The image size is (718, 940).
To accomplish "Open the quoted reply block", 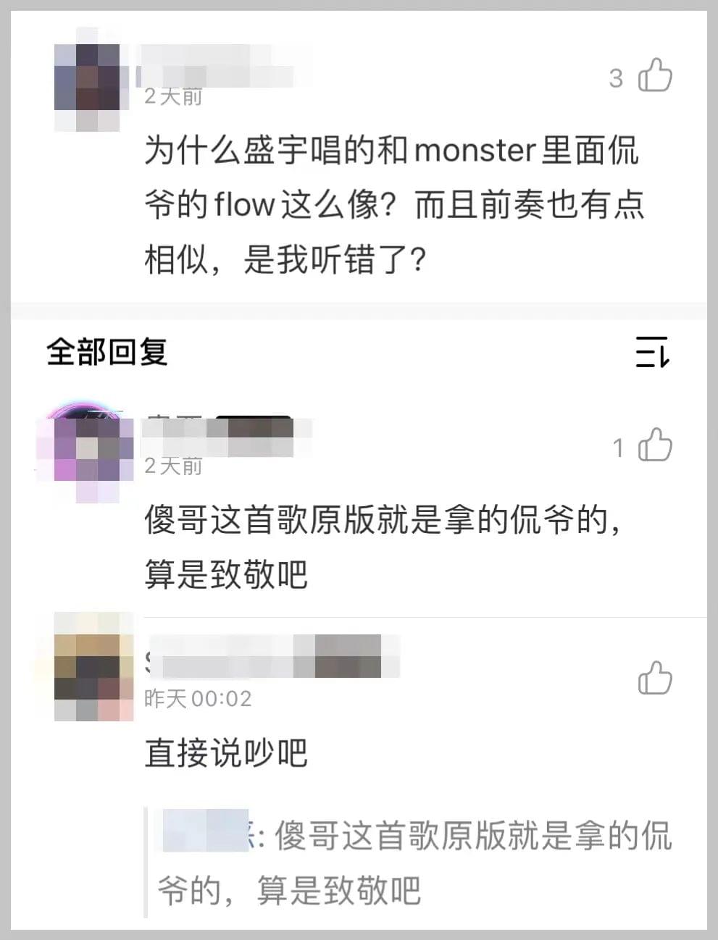I will [412, 862].
